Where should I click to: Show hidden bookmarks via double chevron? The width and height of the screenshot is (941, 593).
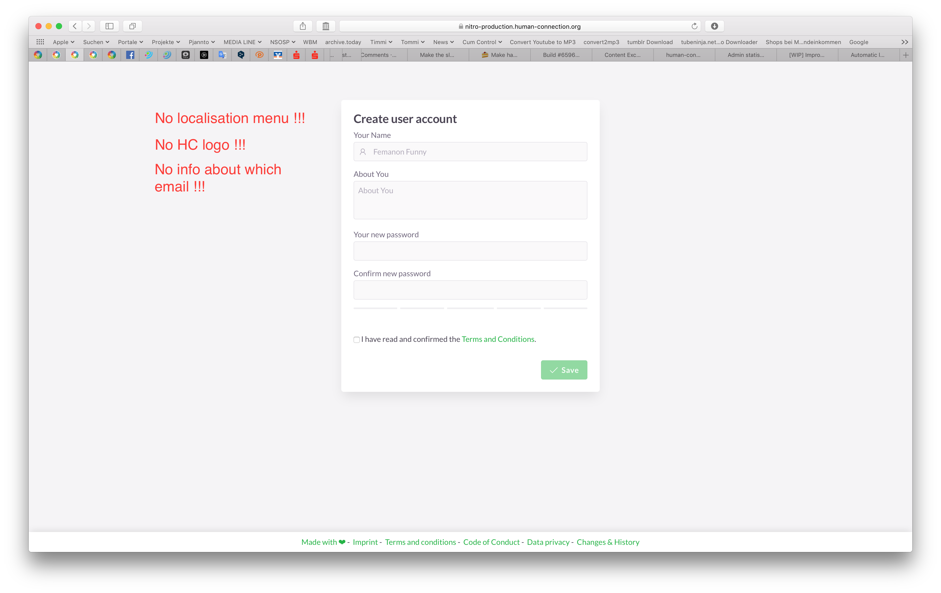(x=905, y=42)
